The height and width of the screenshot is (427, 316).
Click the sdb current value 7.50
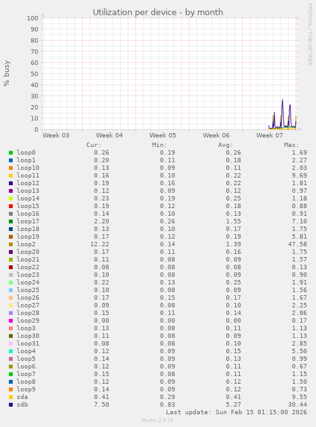click(x=102, y=405)
